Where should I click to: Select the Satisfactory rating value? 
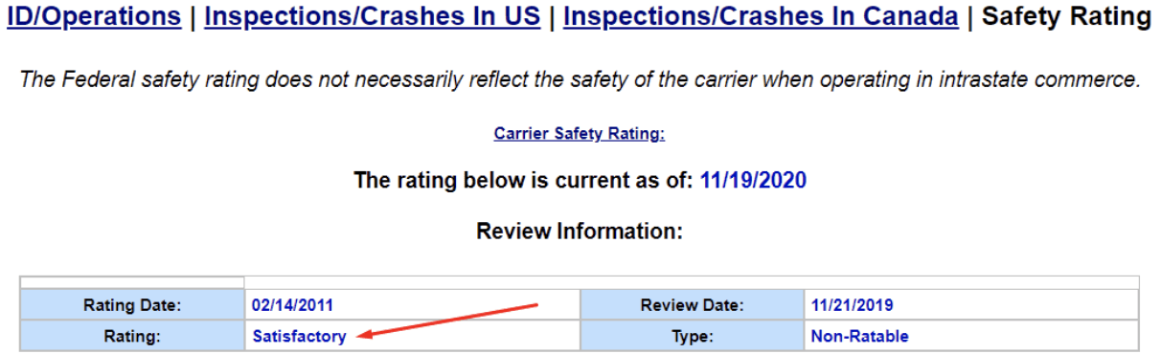(x=299, y=336)
